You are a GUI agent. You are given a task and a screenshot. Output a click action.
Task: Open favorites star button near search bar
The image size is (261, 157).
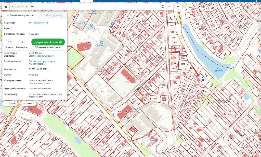[x=178, y=6]
